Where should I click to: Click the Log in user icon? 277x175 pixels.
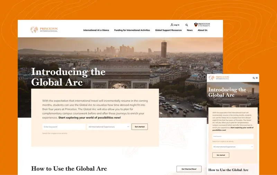tap(172, 25)
